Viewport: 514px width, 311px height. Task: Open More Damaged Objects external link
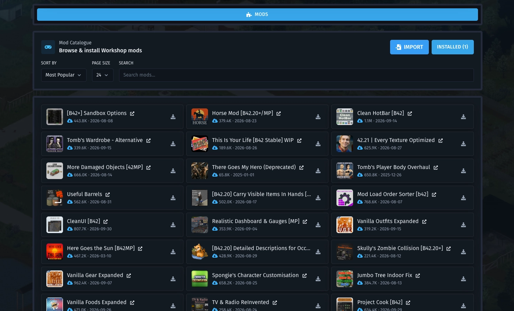point(148,168)
